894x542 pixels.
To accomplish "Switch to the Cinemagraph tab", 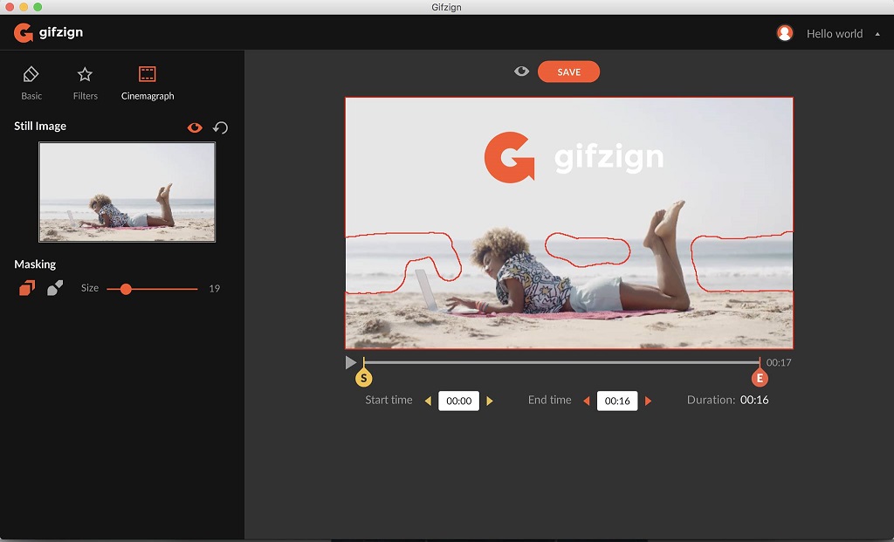I will point(147,83).
